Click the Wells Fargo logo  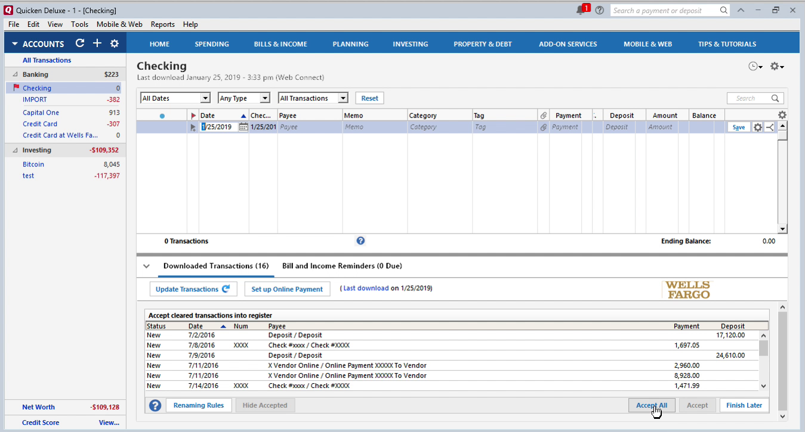687,290
